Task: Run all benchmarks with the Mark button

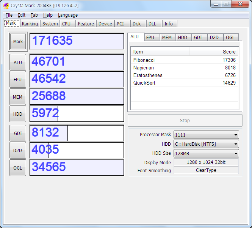Action: (18, 41)
